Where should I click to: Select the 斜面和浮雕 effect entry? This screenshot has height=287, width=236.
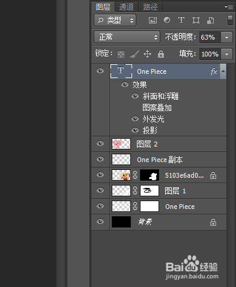pyautogui.click(x=160, y=96)
